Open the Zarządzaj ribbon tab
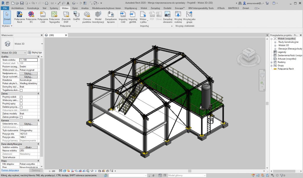 [155, 8]
